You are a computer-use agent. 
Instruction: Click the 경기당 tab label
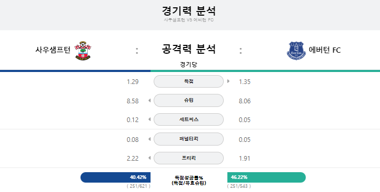[x=189, y=65]
